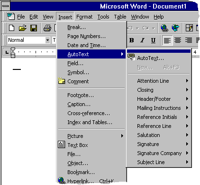Viewport: 200px width, 185px height.
Task: Expand Attention Line AutoText category
Action: [159, 81]
